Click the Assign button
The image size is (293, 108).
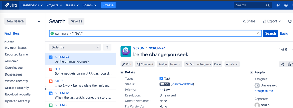(x=162, y=64)
